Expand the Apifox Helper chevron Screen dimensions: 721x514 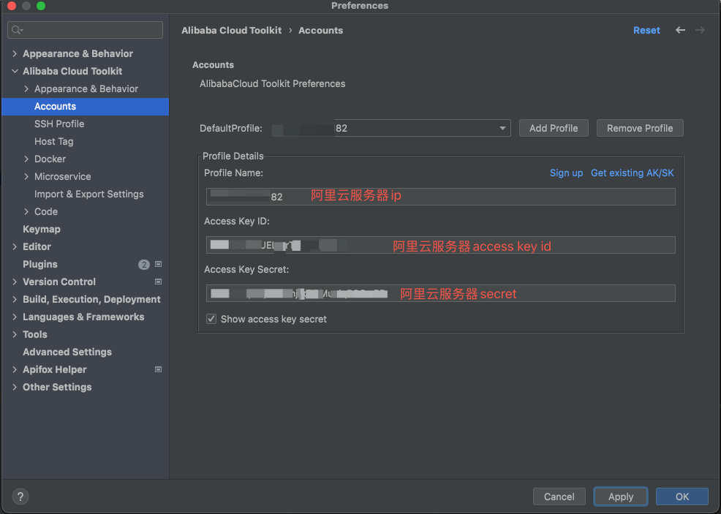[15, 370]
